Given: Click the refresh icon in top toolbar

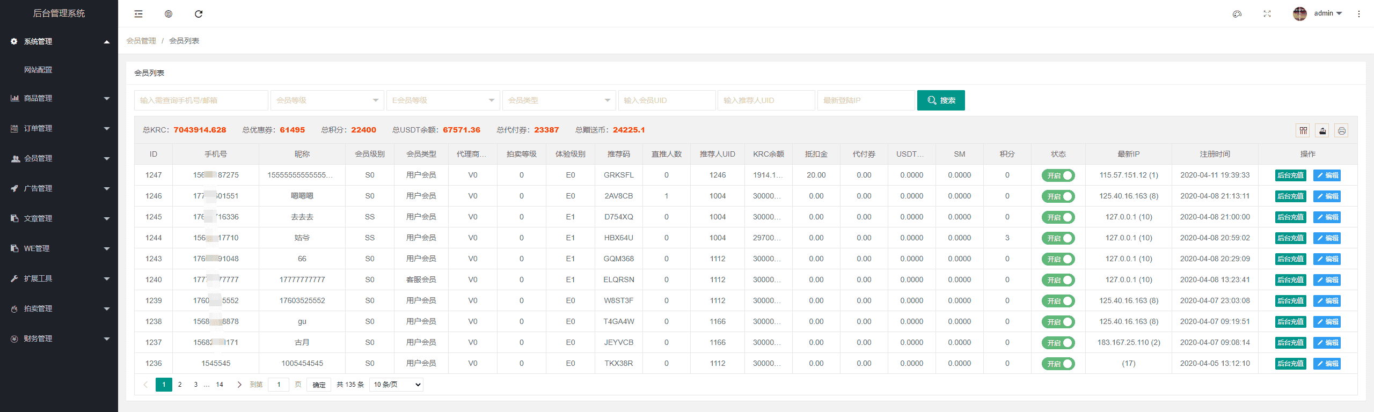Looking at the screenshot, I should pos(199,14).
